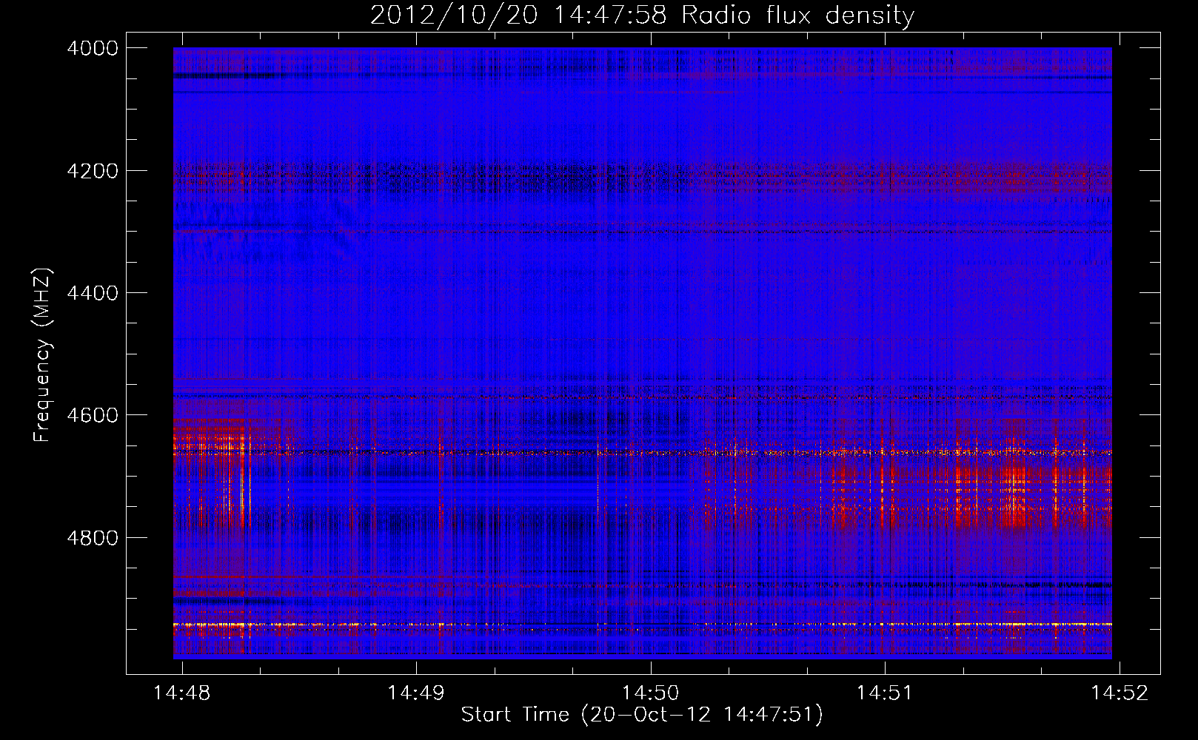Select the 4000 frequency tick label
Screen dimensions: 1198x740
pos(93,48)
